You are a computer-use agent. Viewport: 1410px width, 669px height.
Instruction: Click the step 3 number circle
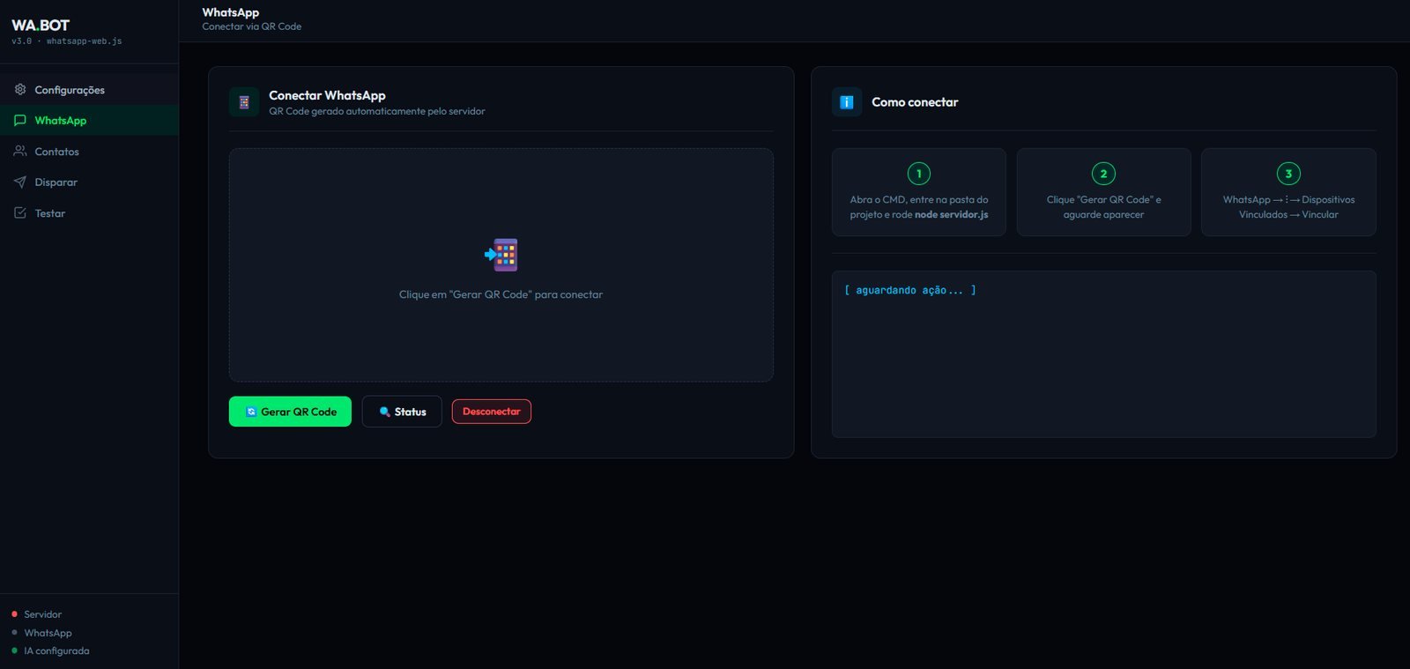tap(1288, 174)
